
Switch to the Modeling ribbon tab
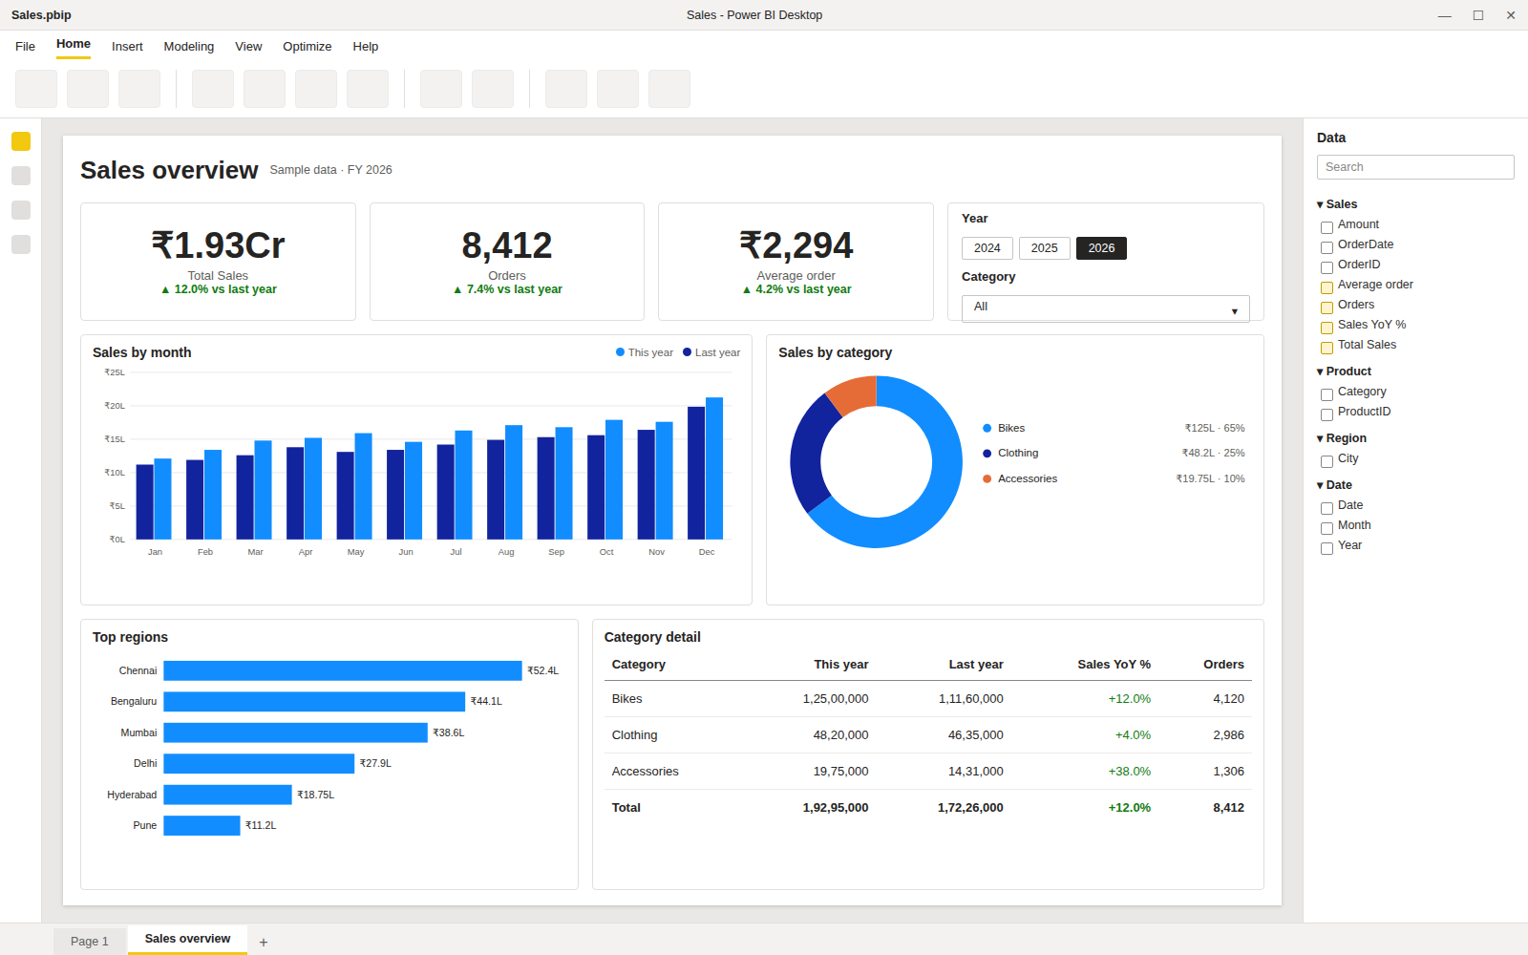(189, 47)
